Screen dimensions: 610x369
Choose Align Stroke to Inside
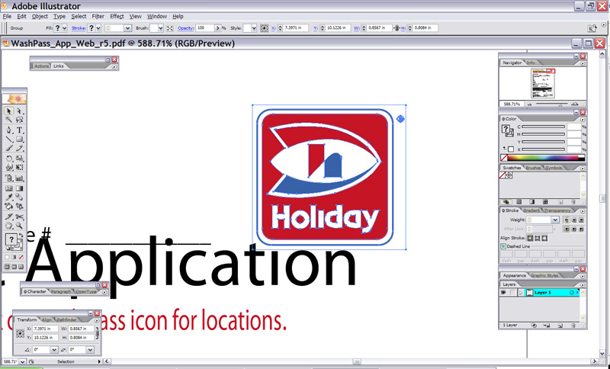pyautogui.click(x=538, y=238)
